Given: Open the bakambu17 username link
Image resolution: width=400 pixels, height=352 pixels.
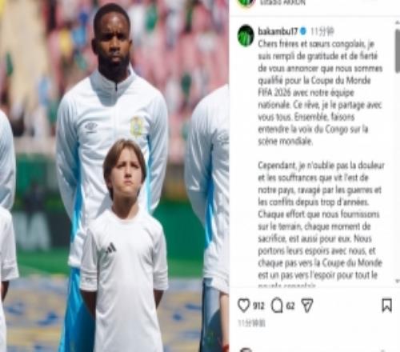Looking at the screenshot, I should click(278, 31).
